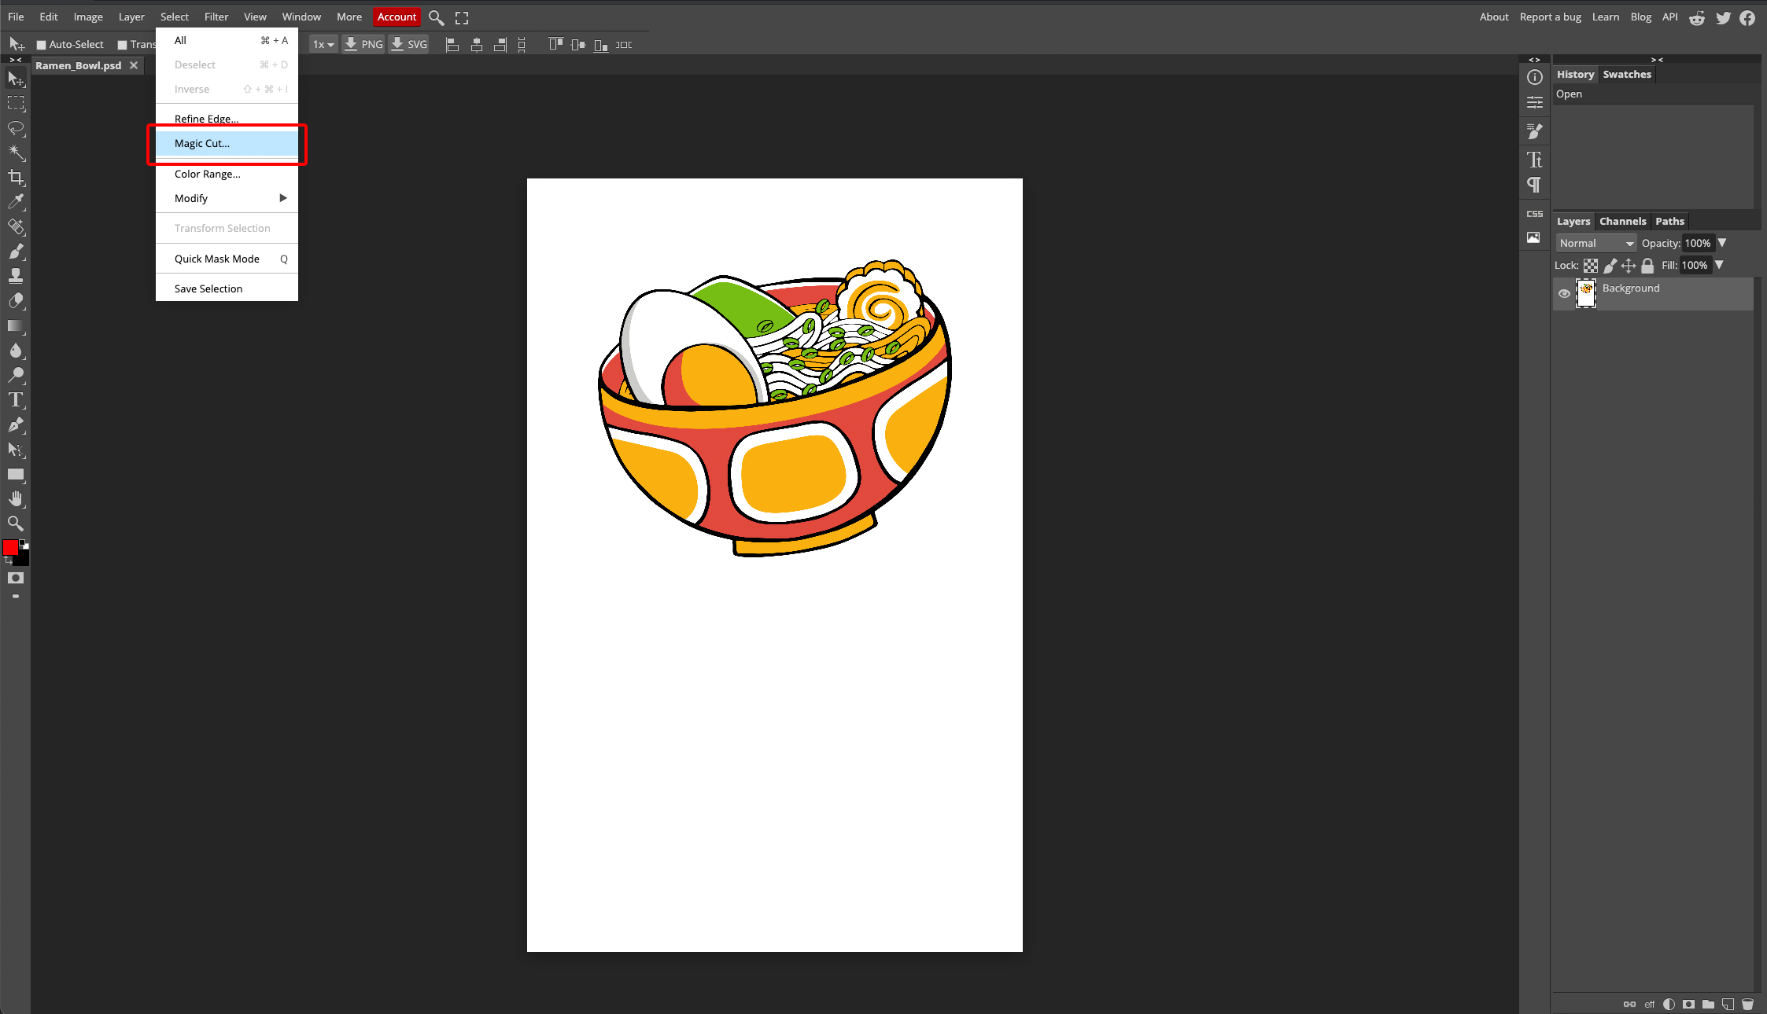Toggle the lock all icon for layer
This screenshot has width=1767, height=1014.
pyautogui.click(x=1647, y=266)
